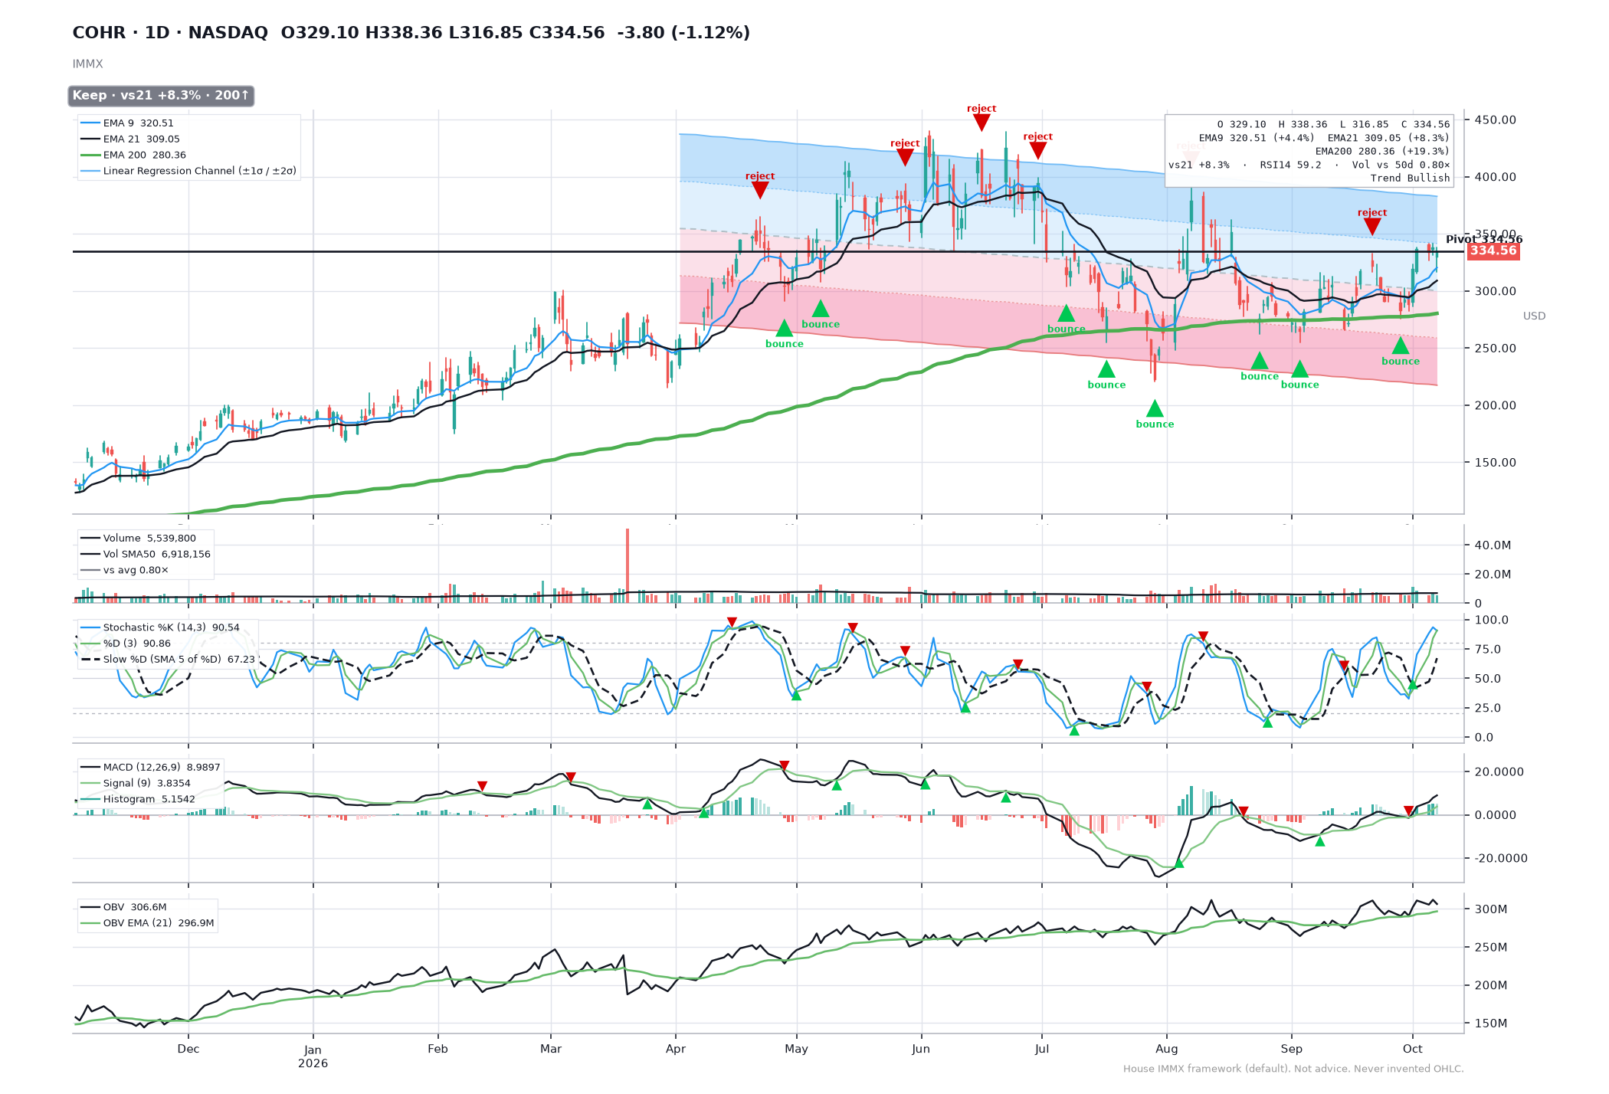Click the blue EMA 9 legend line sample
Image resolution: width=1609 pixels, height=1094 pixels.
90,123
